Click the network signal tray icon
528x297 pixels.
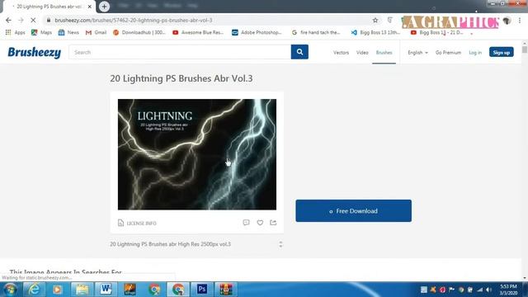tap(479, 290)
